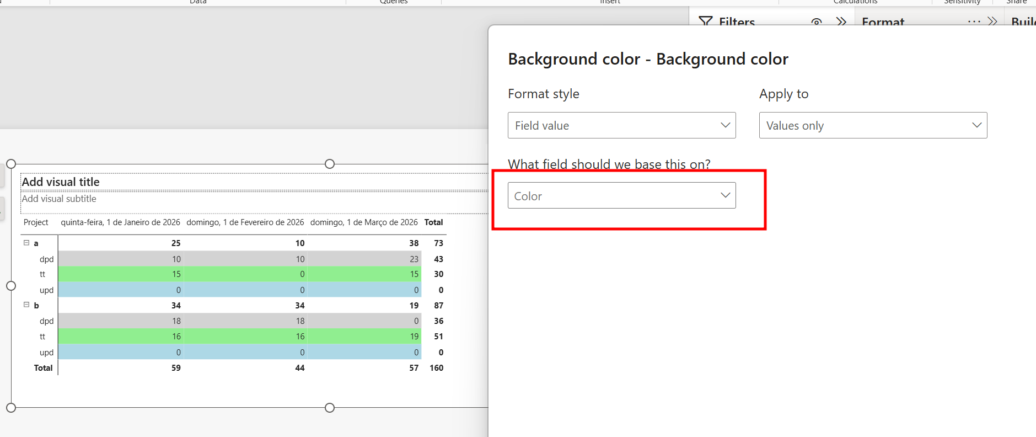Viewport: 1036px width, 437px height.
Task: Click the project b total value 87
Action: pyautogui.click(x=438, y=305)
